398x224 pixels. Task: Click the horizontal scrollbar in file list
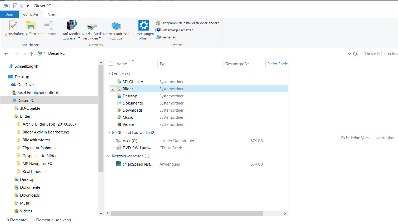187,213
